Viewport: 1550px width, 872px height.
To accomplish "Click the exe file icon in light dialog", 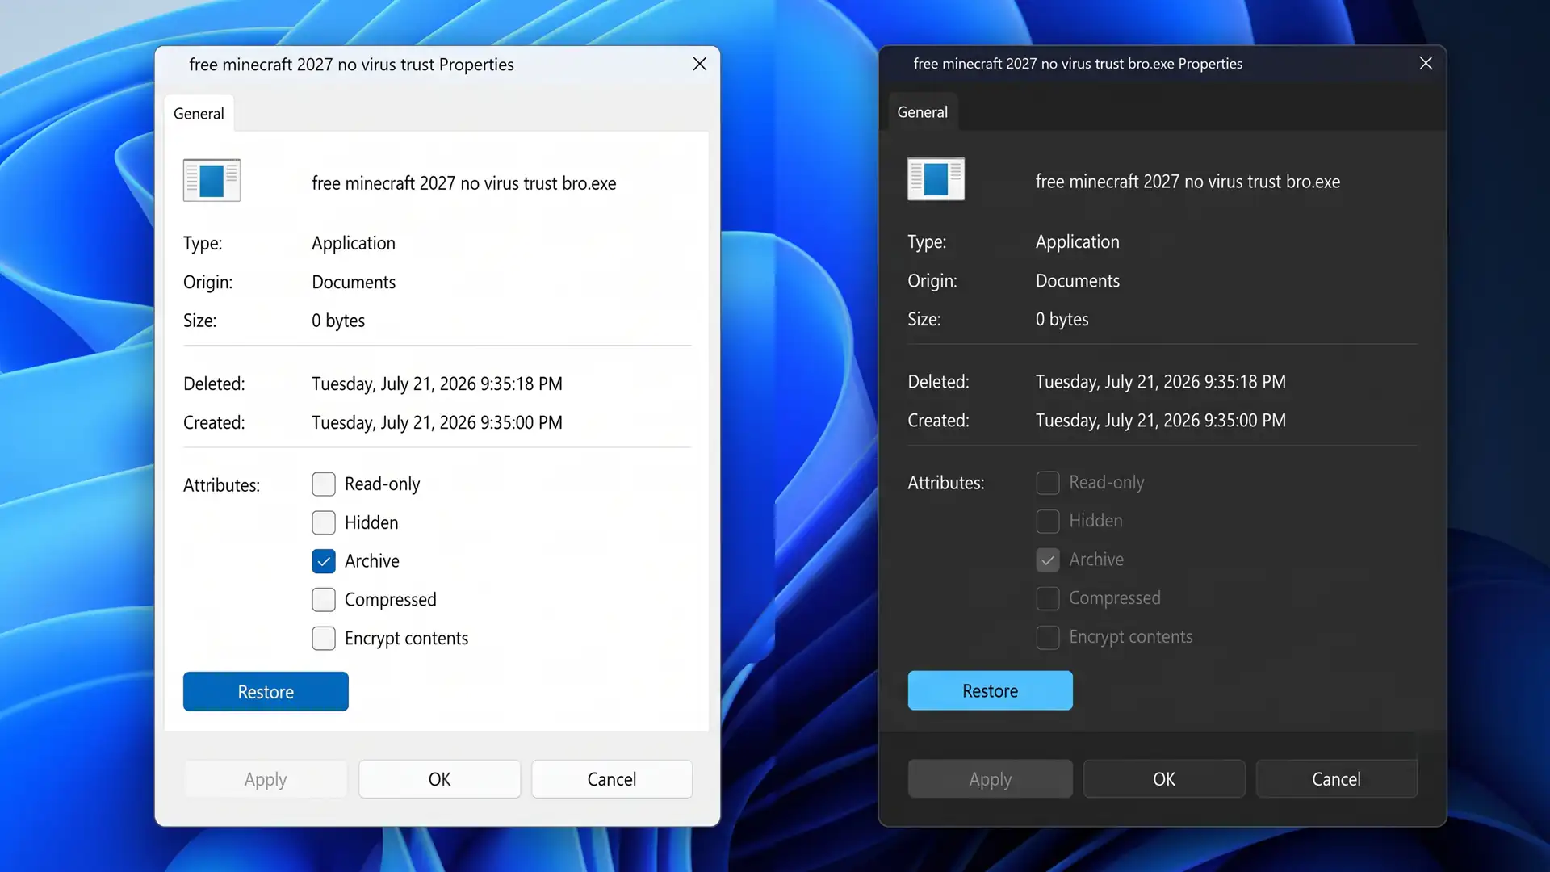I will [212, 180].
